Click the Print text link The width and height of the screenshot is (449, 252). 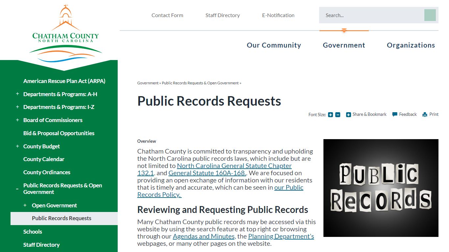(x=434, y=115)
